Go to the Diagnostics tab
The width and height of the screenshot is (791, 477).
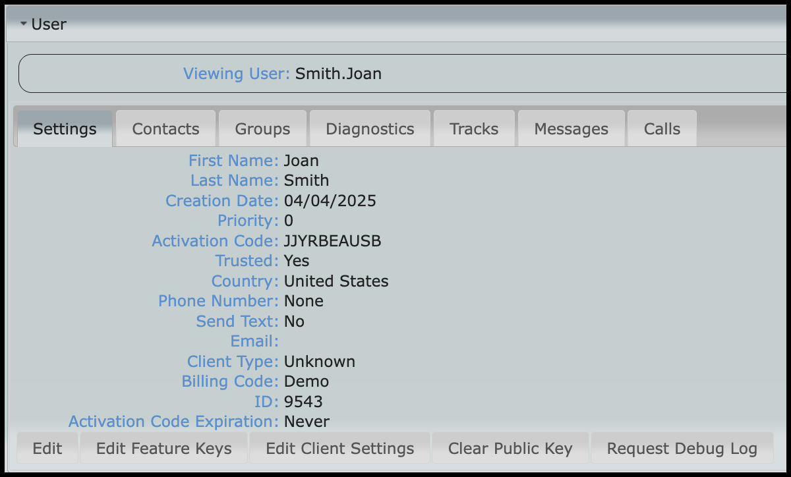[370, 128]
